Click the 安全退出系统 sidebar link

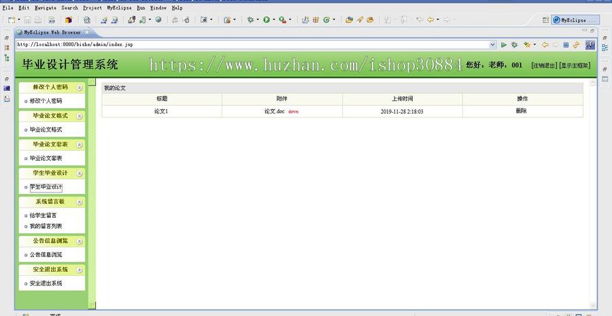(46, 283)
